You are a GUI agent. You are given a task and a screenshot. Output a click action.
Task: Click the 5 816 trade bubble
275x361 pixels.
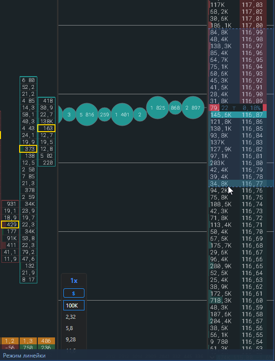pyautogui.click(x=87, y=114)
